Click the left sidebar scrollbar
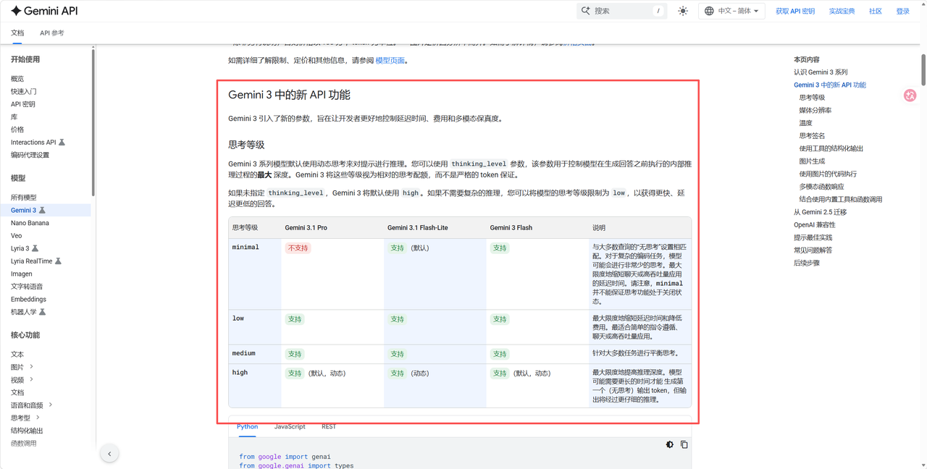The height and width of the screenshot is (469, 927). pos(93,122)
